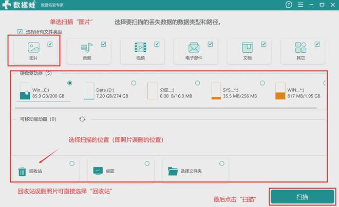The height and width of the screenshot is (207, 339).
Task: Select the SYS drive radio button
Action: click(262, 83)
